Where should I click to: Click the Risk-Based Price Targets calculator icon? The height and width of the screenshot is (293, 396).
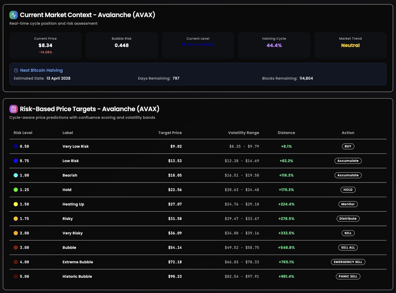14,109
